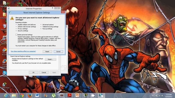The width and height of the screenshot is (175, 98).
Task: Click the taskbar icon left of Adobe Reader
Action: pos(62,95)
